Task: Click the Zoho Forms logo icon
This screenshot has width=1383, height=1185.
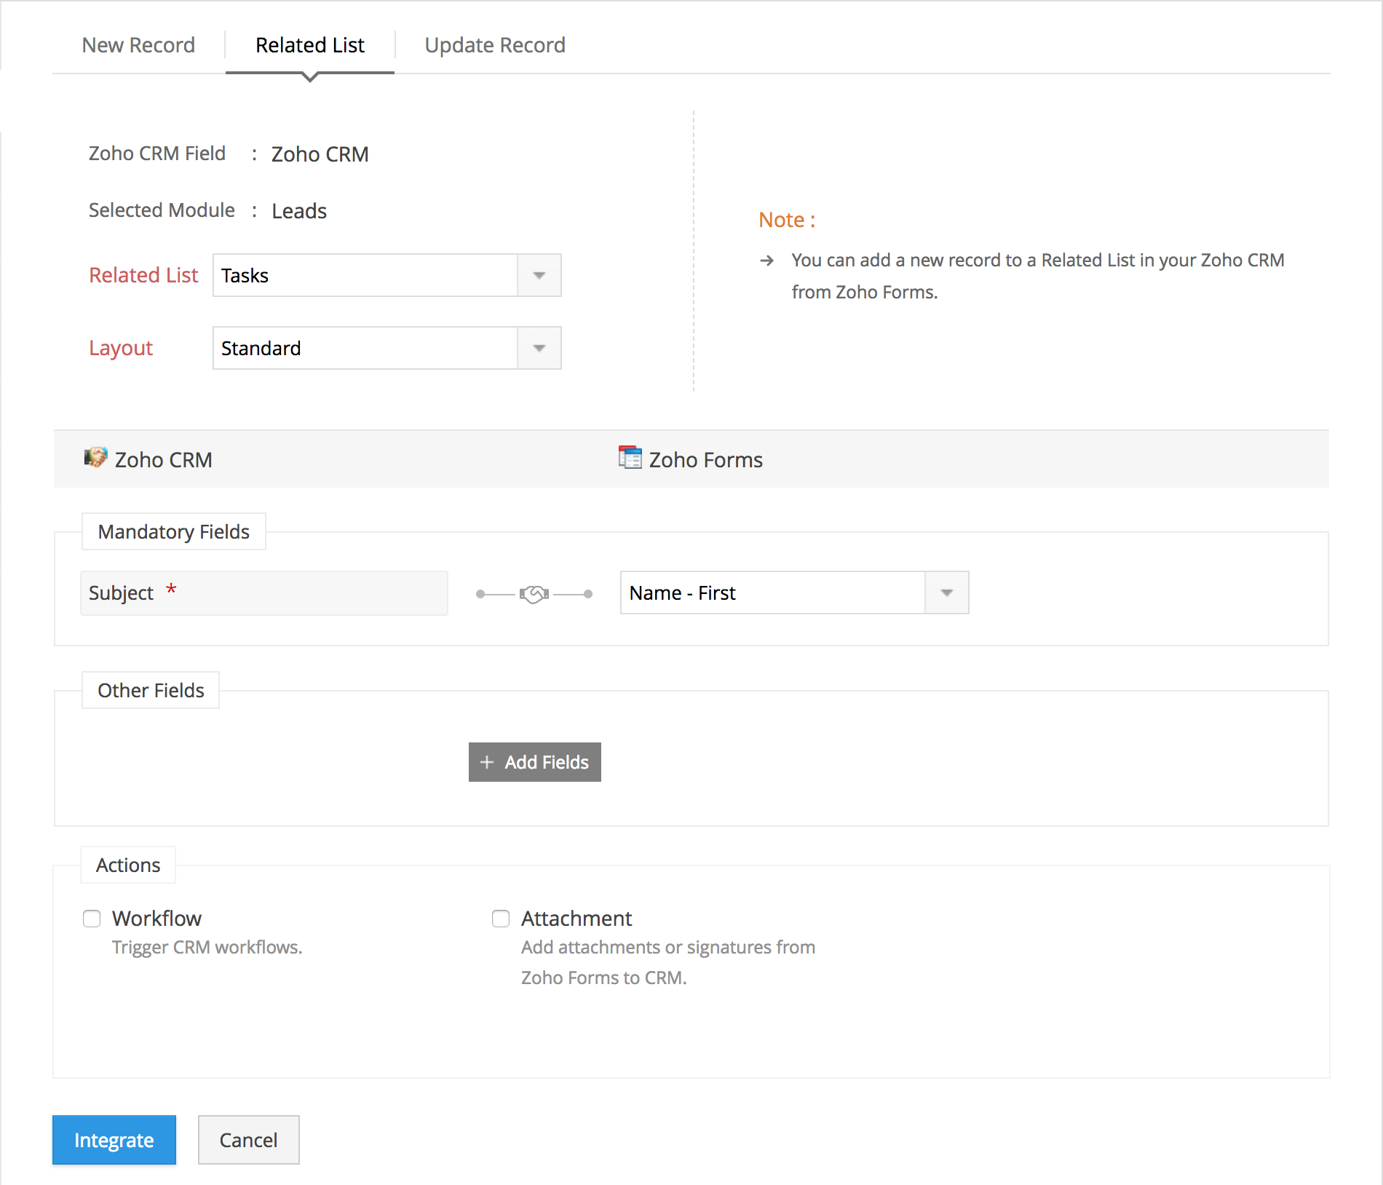Action: point(630,458)
